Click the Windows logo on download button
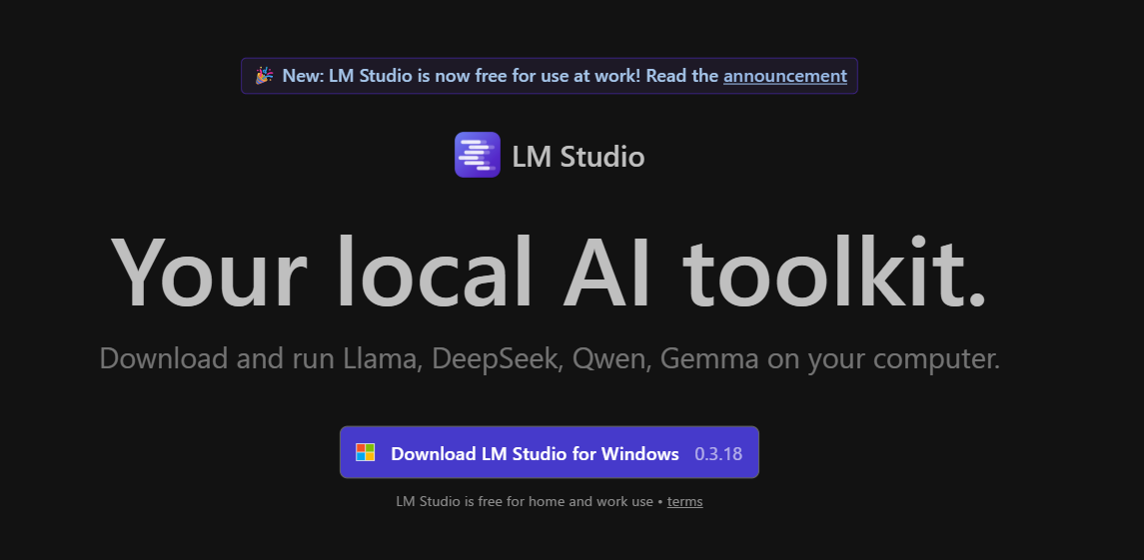1144x560 pixels. point(366,453)
